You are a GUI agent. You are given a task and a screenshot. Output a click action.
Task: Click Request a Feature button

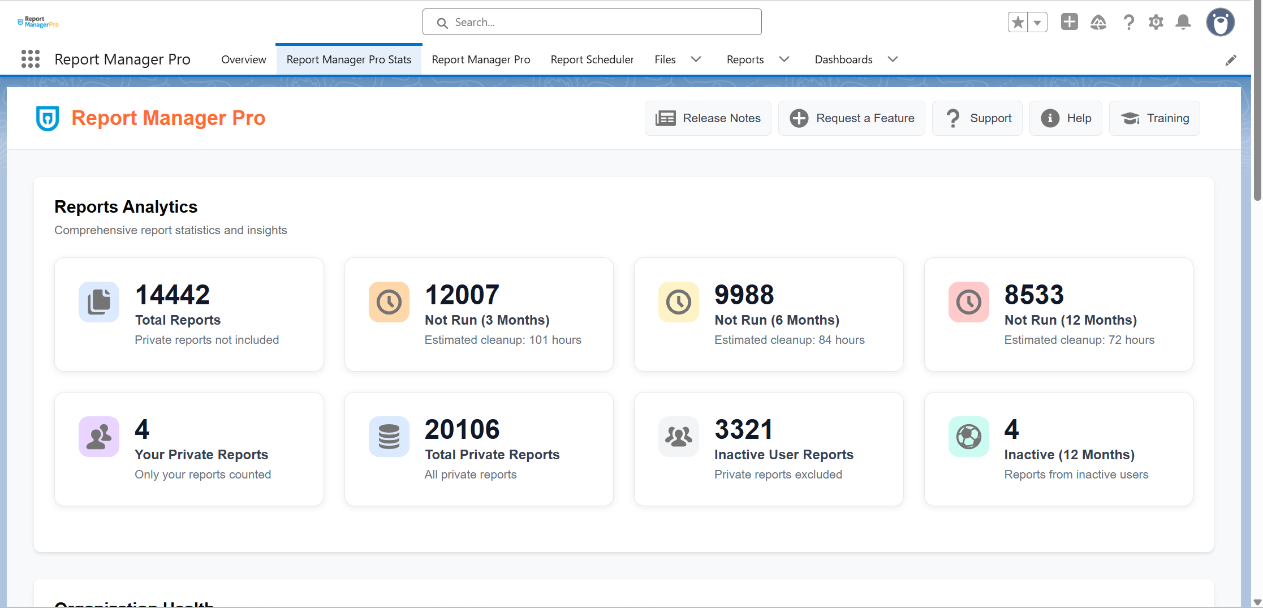tap(852, 118)
